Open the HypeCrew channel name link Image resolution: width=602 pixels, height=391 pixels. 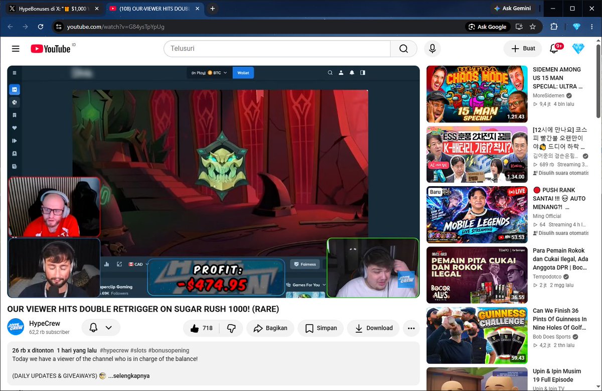[x=45, y=324]
